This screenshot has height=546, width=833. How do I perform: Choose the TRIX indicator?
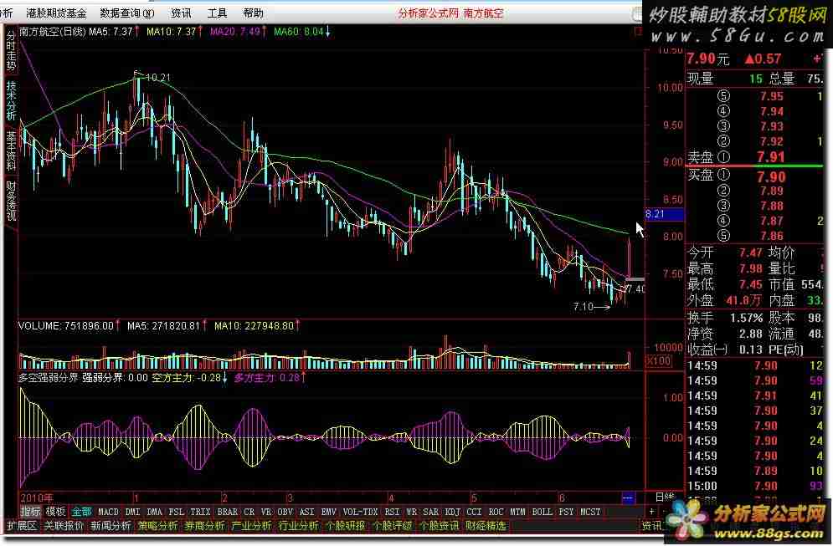click(200, 512)
